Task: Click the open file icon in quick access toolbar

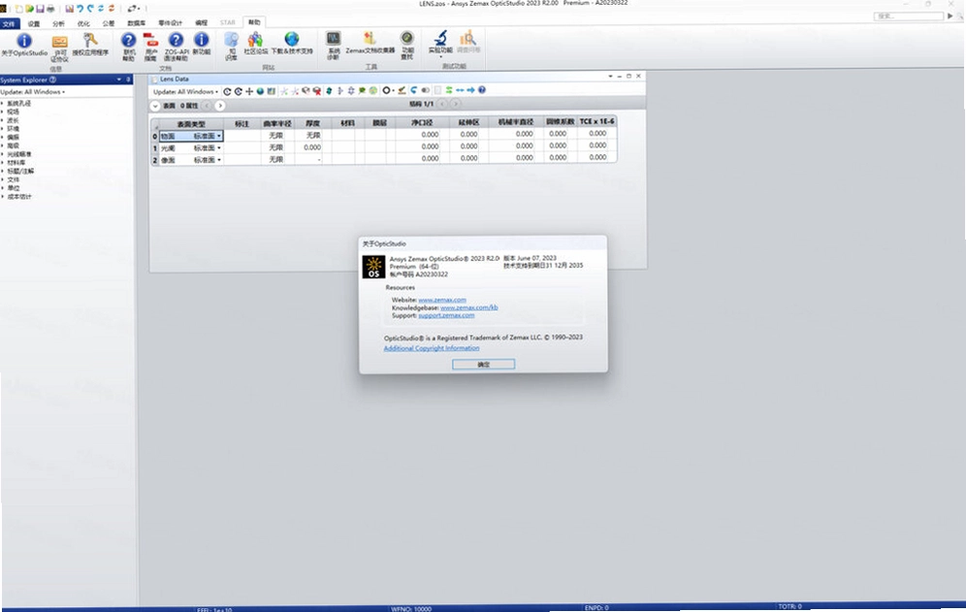Action: click(29, 10)
